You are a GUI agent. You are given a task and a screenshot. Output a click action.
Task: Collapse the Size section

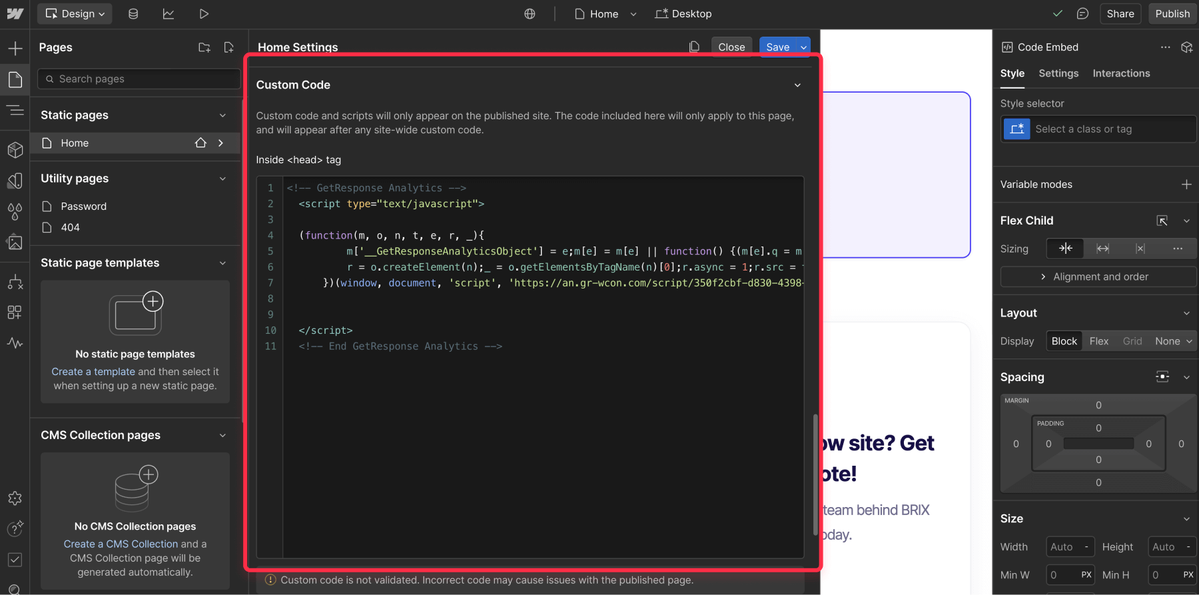[1186, 519]
